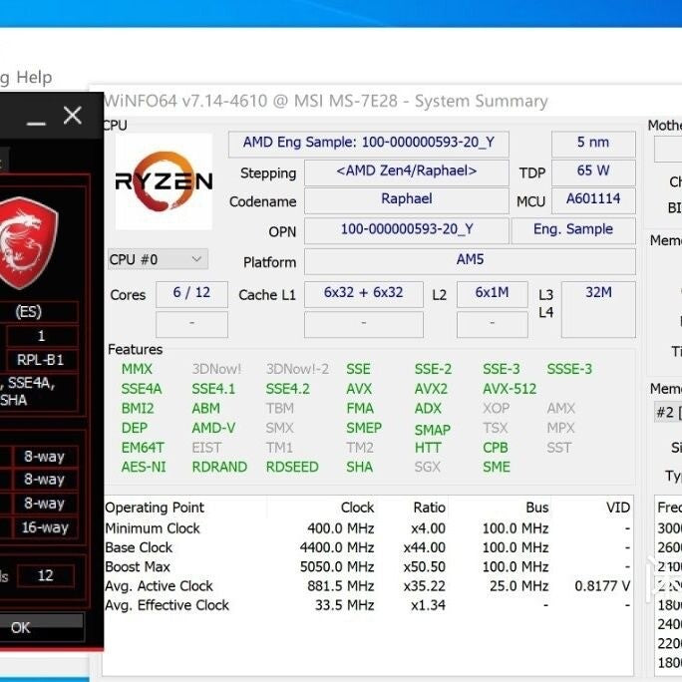Click the AMD Ryzen logo image
Screen dimensions: 682x682
point(164,181)
